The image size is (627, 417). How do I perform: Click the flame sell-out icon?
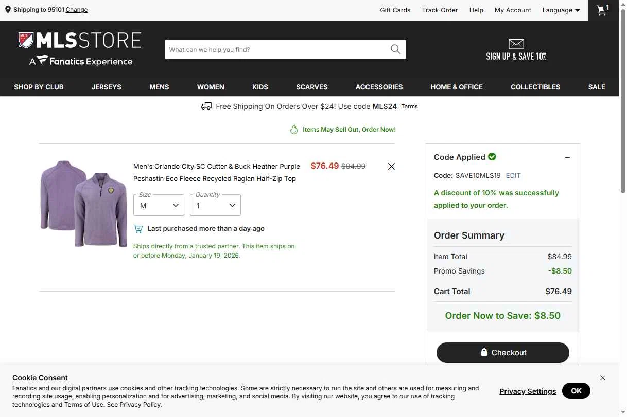point(294,130)
